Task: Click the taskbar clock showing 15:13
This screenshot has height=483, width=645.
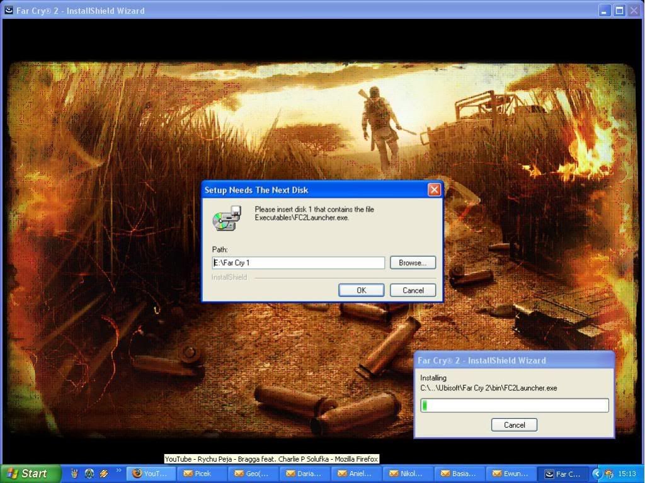Action: coord(627,474)
